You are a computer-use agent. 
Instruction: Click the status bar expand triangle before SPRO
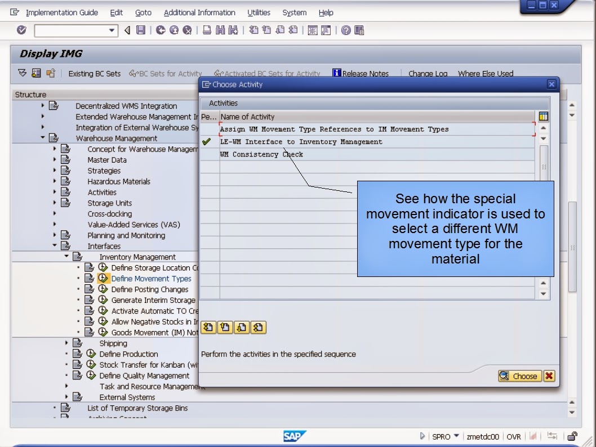422,436
